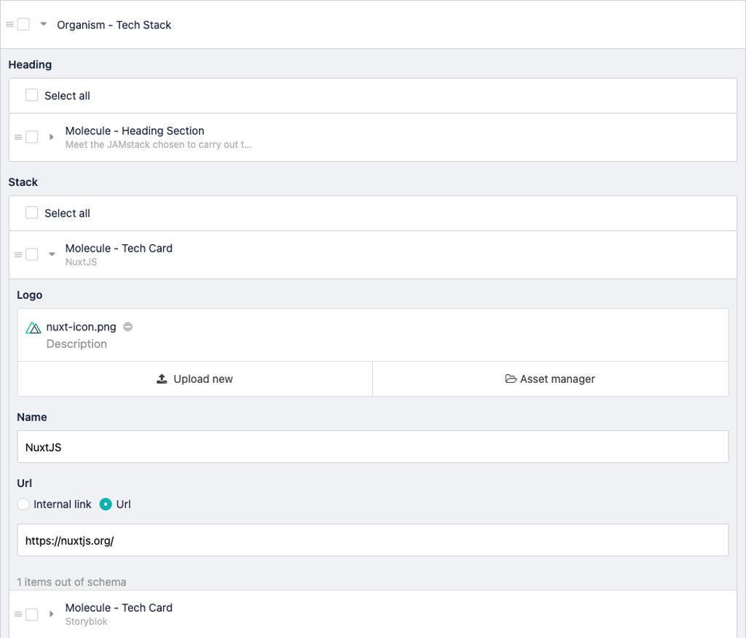Toggle Select all under Stack

pyautogui.click(x=31, y=213)
